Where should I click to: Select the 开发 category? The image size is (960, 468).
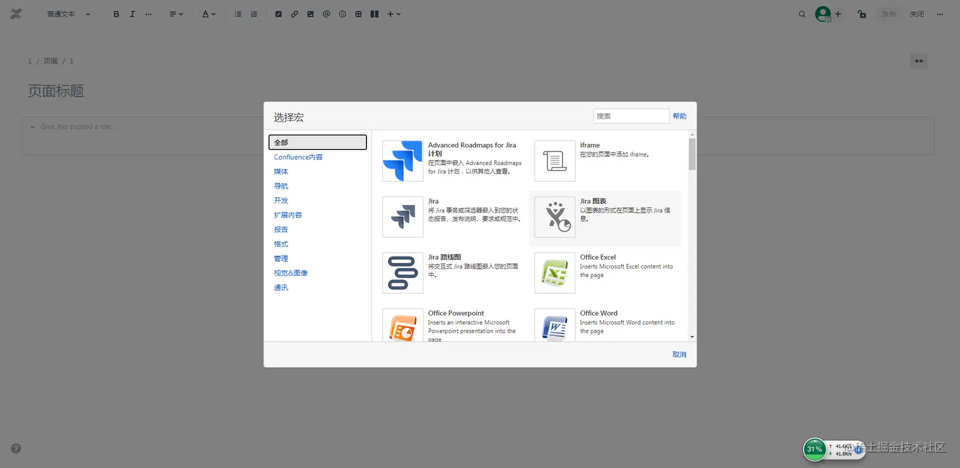coord(281,201)
